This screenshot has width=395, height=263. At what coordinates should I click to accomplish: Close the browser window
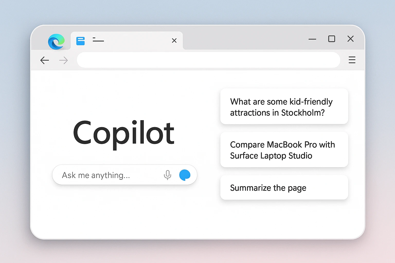(351, 39)
